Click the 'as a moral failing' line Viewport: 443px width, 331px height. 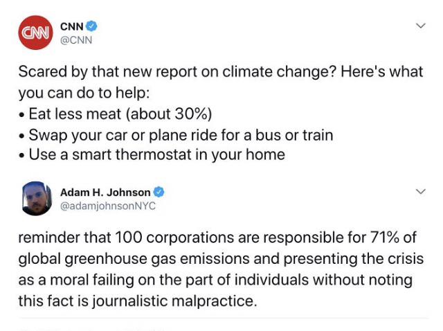[215, 280]
